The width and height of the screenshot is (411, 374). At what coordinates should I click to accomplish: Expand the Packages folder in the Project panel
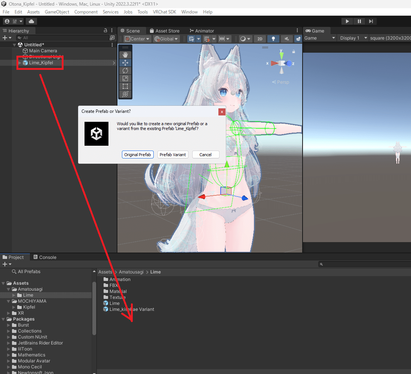[3, 319]
